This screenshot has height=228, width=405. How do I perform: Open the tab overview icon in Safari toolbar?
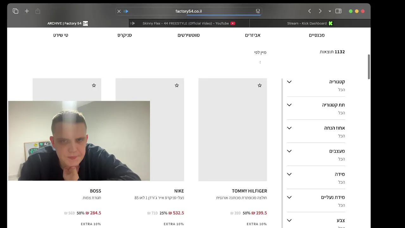(16, 11)
